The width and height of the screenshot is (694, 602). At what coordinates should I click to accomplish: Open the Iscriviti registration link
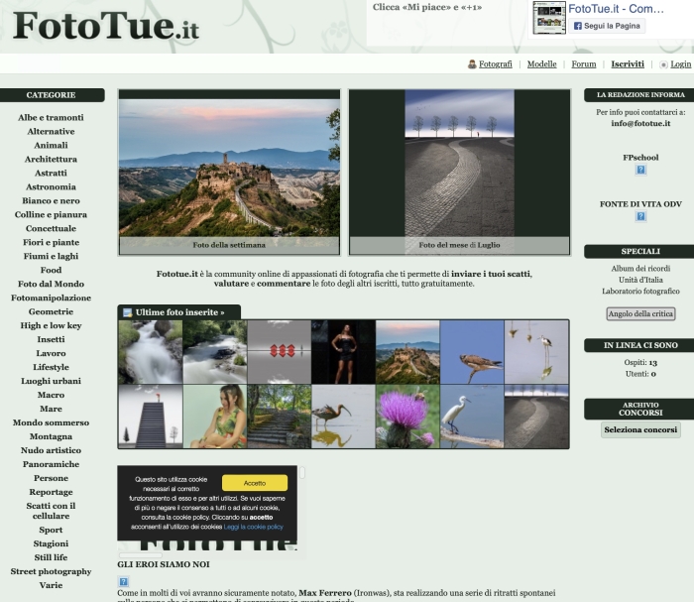[628, 64]
